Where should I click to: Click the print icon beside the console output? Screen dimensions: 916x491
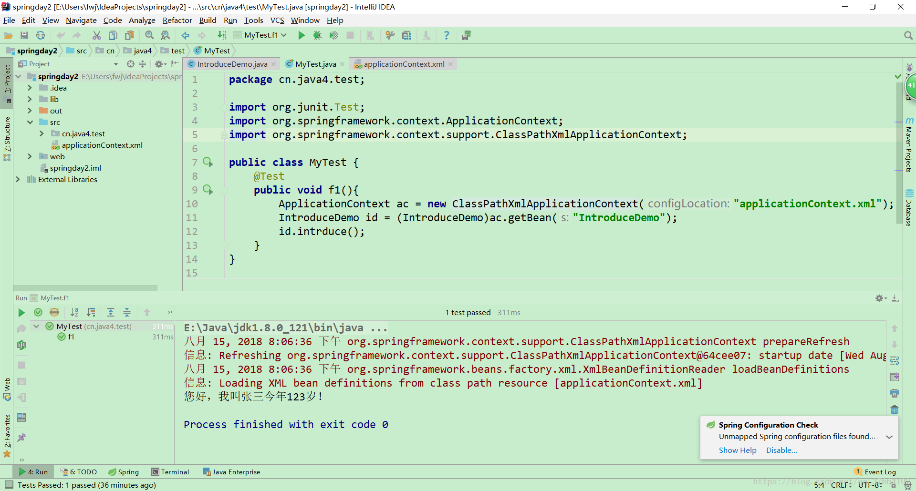895,393
